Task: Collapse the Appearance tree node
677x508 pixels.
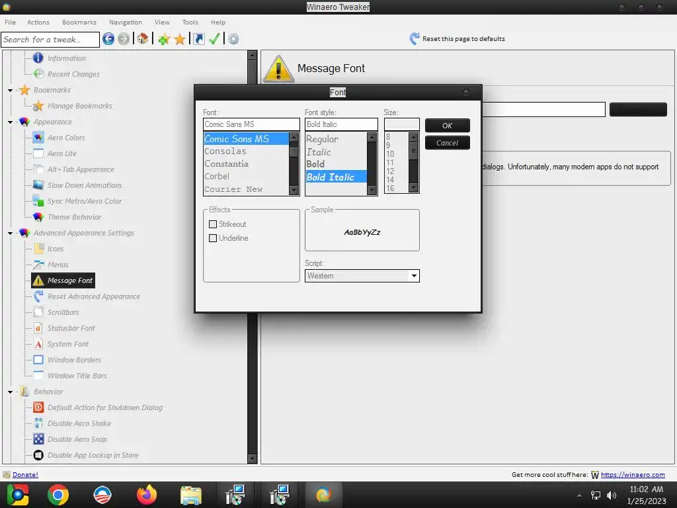Action: tap(11, 122)
